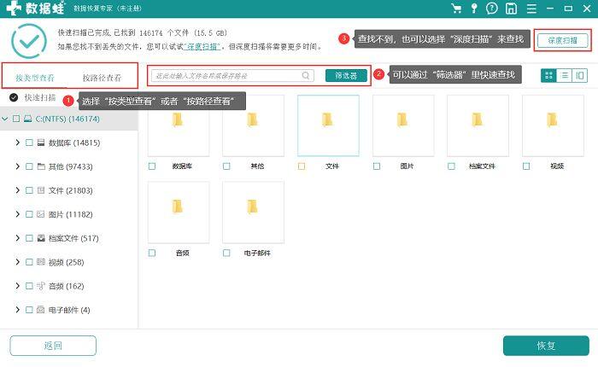Click the C: drive icon in tree
This screenshot has height=367, width=598.
27,119
